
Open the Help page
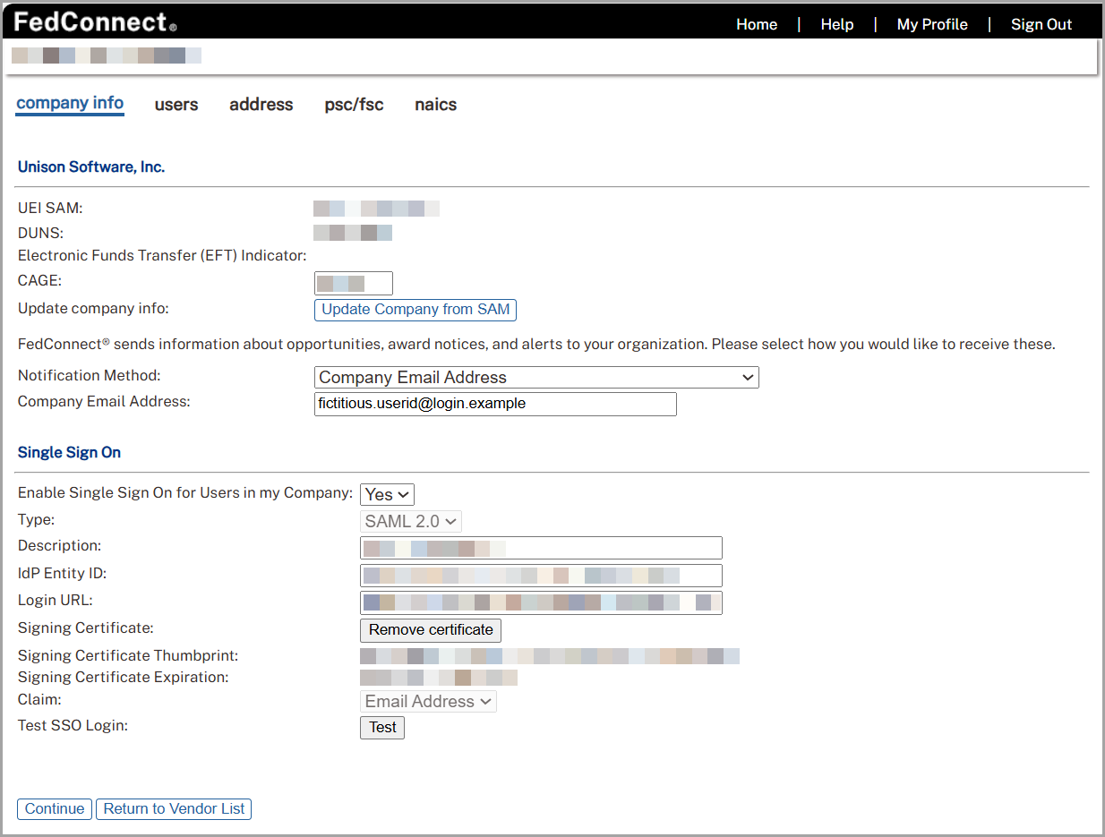point(836,24)
